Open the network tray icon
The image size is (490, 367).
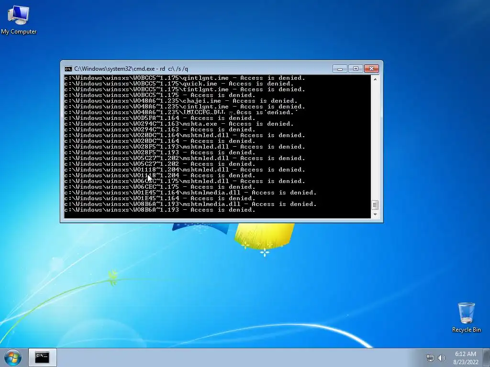click(x=430, y=358)
